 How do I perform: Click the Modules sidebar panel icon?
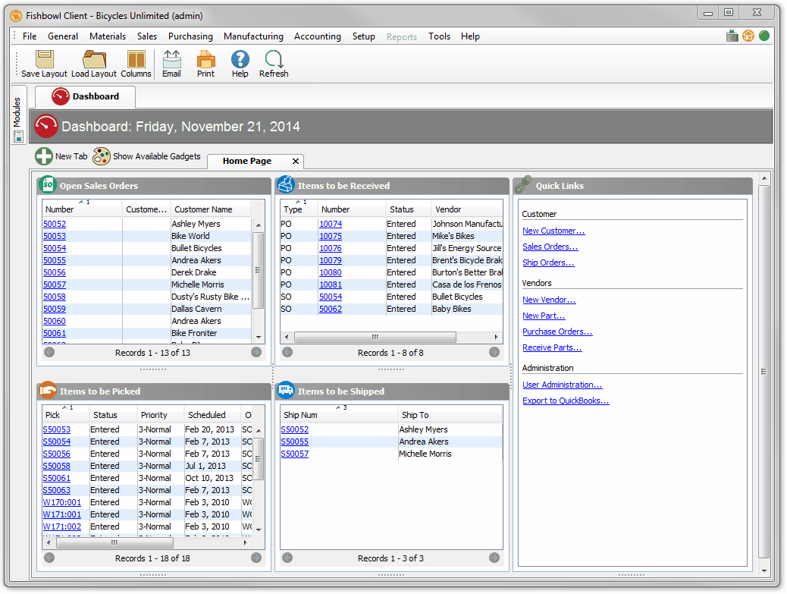point(18,137)
